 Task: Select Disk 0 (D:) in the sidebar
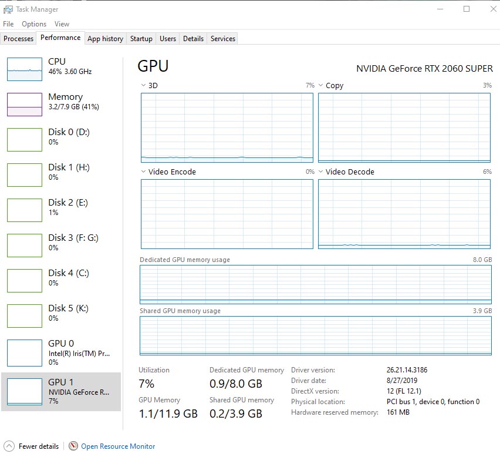pyautogui.click(x=61, y=140)
